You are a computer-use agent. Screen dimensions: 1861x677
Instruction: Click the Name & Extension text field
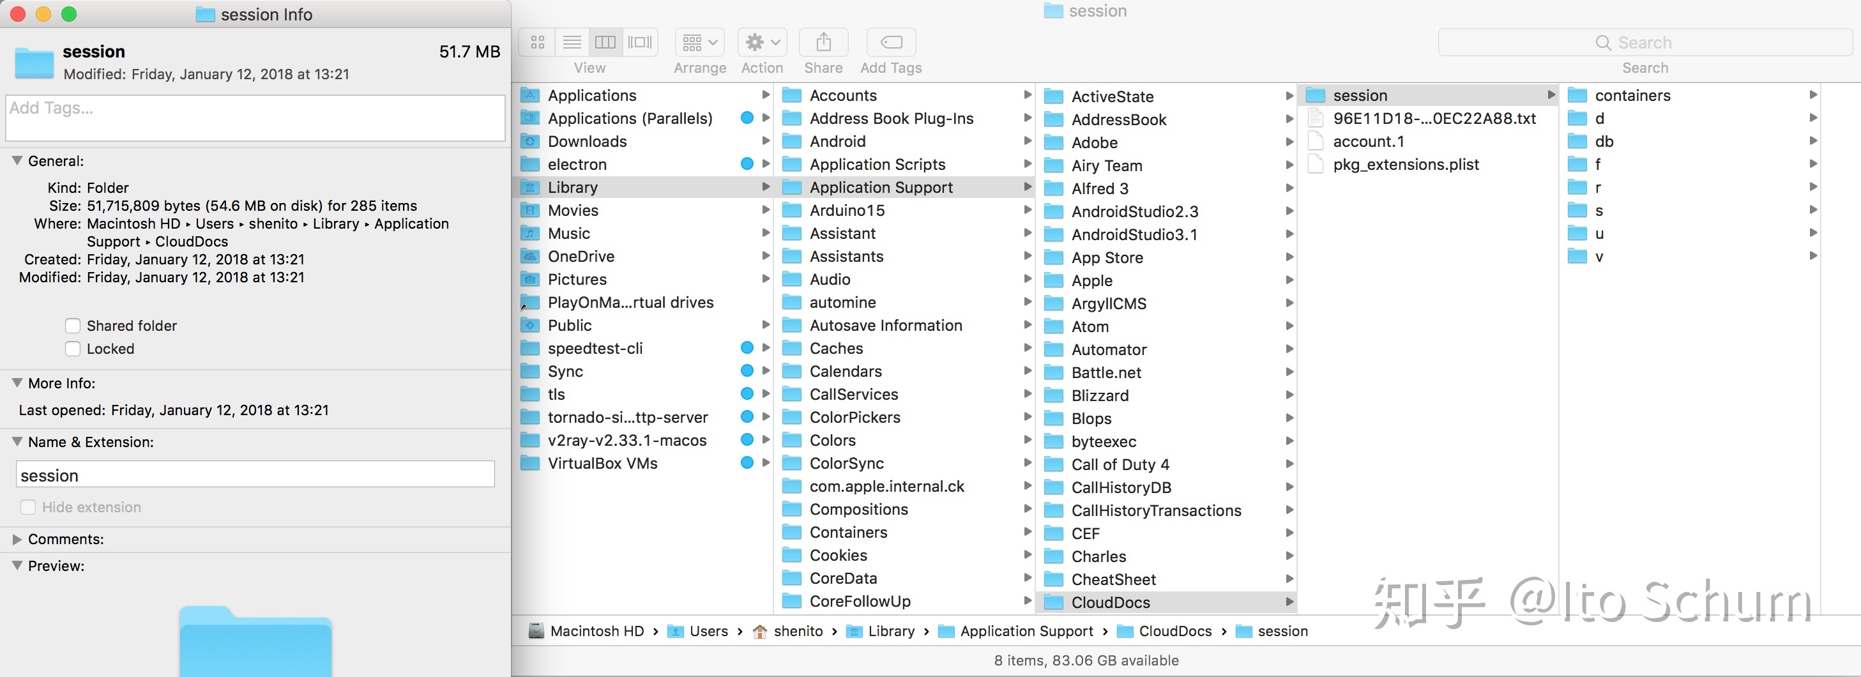pos(255,475)
